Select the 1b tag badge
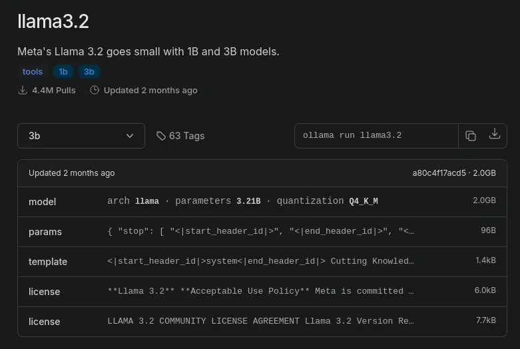 (x=63, y=72)
